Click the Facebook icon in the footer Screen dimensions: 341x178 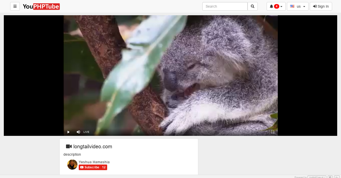point(330,177)
